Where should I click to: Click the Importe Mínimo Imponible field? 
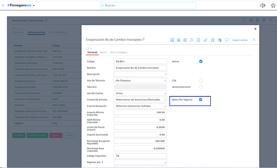tap(140, 112)
